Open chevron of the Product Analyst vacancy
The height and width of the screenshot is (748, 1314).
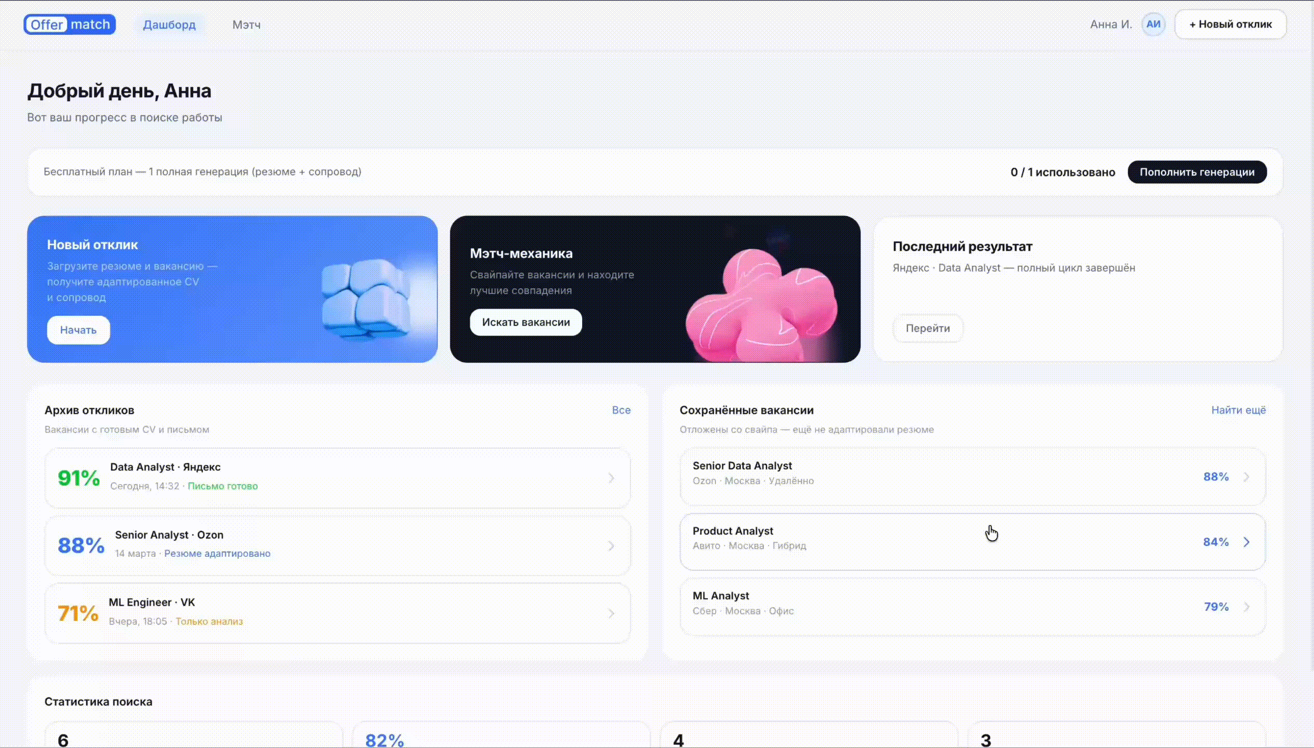click(1246, 542)
